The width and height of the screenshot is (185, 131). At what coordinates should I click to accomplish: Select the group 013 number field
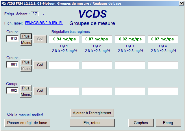click(x=13, y=39)
